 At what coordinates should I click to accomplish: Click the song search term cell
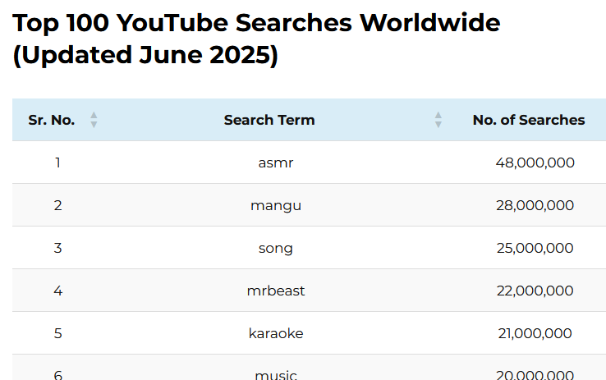[276, 248]
